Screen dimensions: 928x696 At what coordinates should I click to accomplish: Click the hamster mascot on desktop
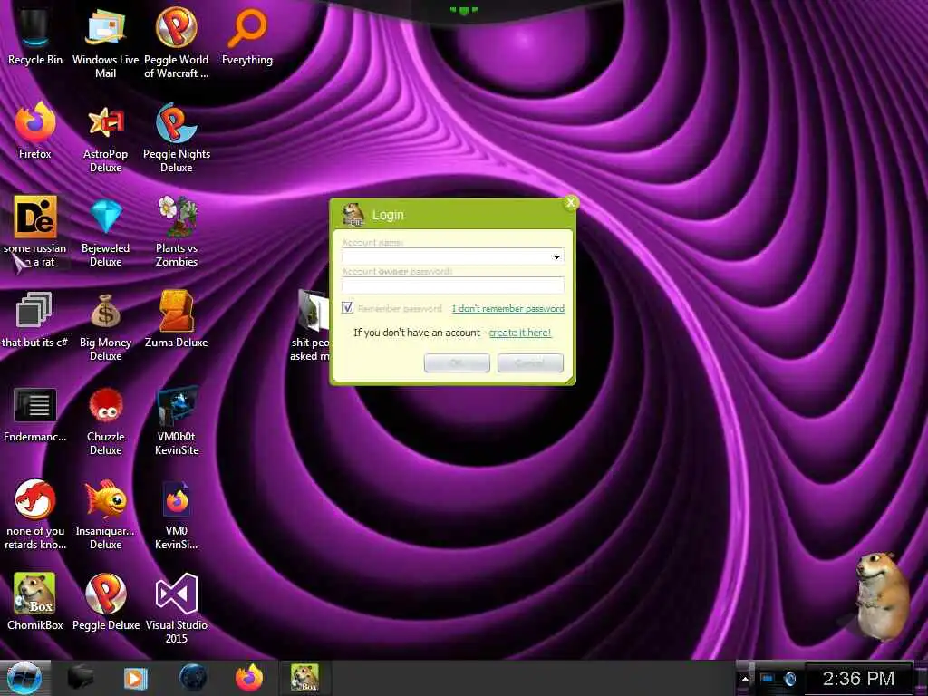pos(882,596)
